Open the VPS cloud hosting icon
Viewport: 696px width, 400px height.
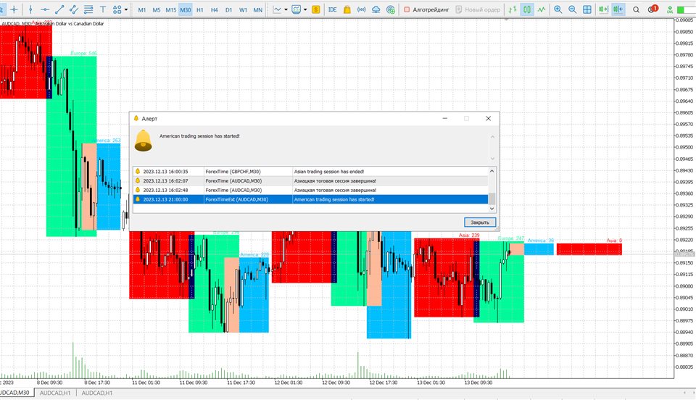coord(376,9)
